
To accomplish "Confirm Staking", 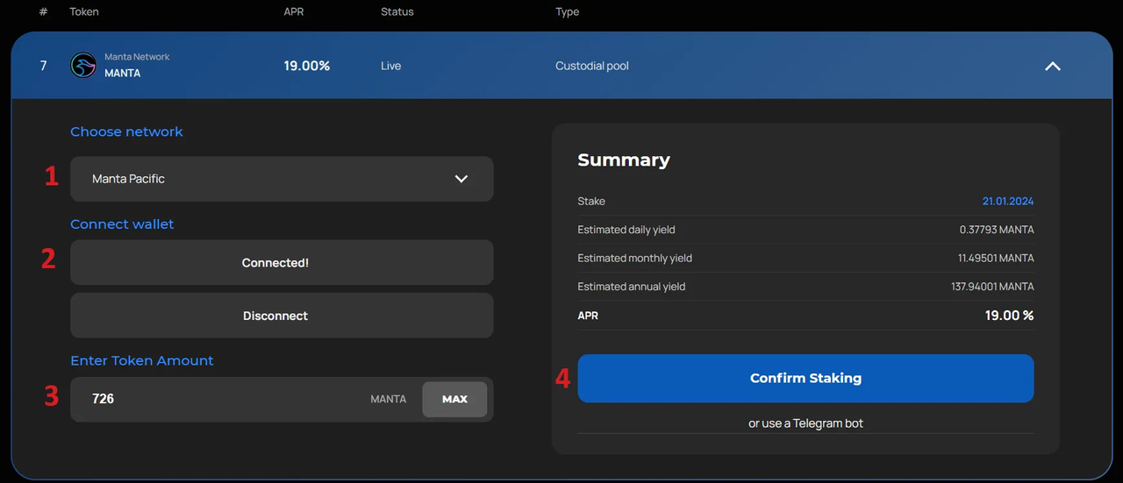I will click(x=805, y=379).
